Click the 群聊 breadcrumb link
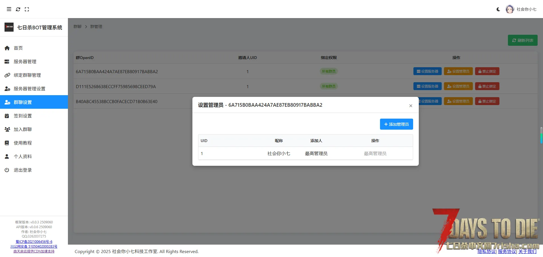The height and width of the screenshot is (257, 543). tap(78, 27)
